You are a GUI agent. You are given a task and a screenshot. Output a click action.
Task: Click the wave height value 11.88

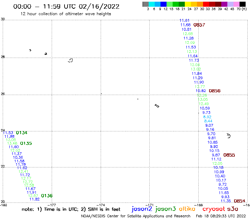tap(9, 136)
